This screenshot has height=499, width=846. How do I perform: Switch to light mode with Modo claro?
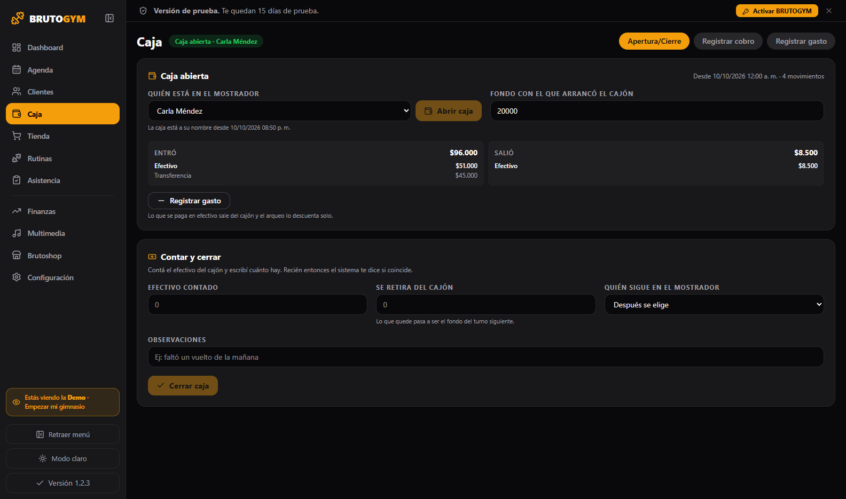click(x=62, y=458)
